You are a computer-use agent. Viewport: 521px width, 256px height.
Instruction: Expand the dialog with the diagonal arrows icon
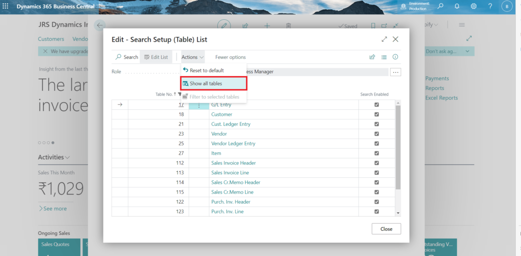(385, 39)
